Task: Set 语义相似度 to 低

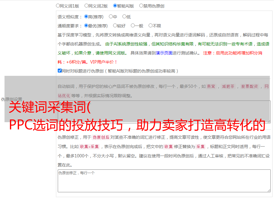Action: (124, 17)
